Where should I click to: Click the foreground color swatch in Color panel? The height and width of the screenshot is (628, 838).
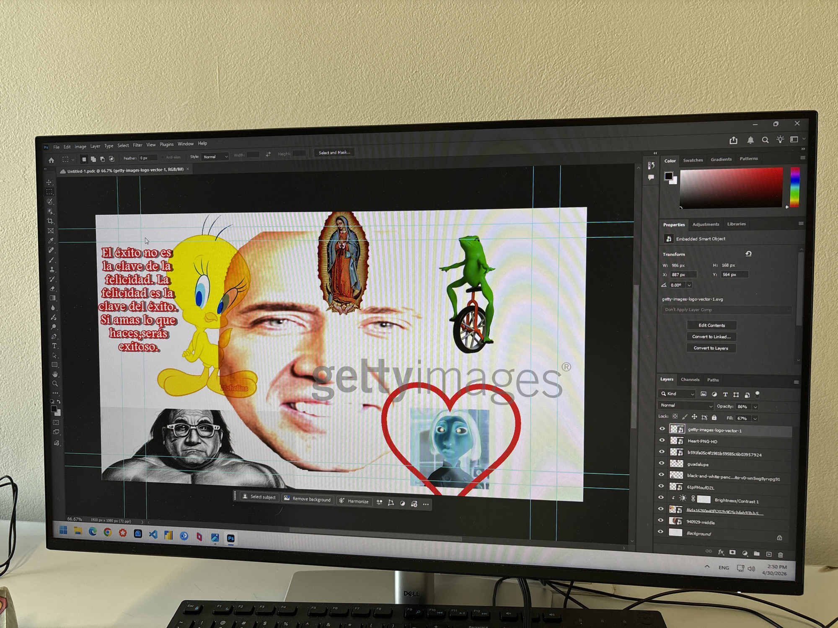pos(669,176)
